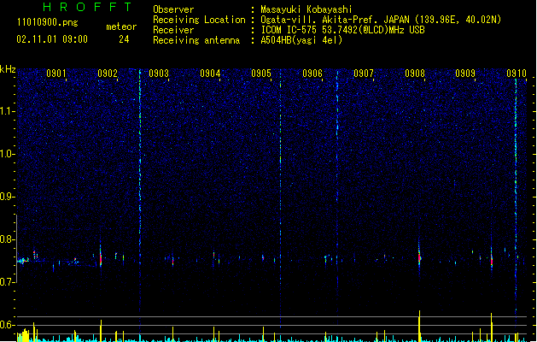Click the meteor label text
The width and height of the screenshot is (537, 342).
tap(121, 27)
